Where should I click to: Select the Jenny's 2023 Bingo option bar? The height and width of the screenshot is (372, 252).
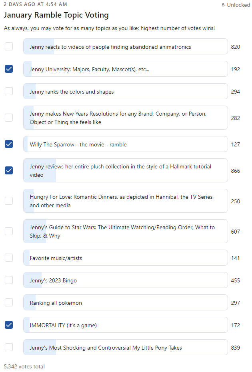126,280
